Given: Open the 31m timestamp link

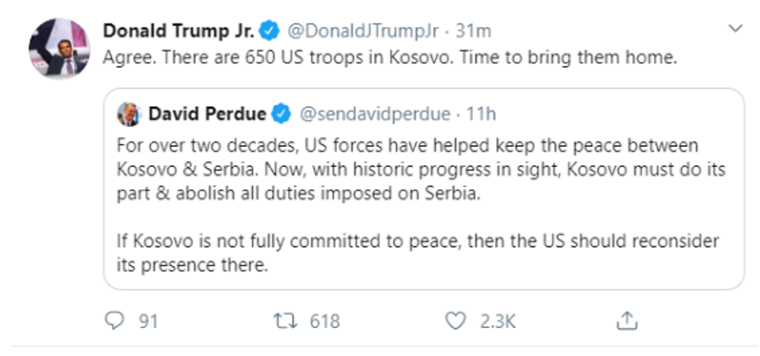Looking at the screenshot, I should [474, 32].
